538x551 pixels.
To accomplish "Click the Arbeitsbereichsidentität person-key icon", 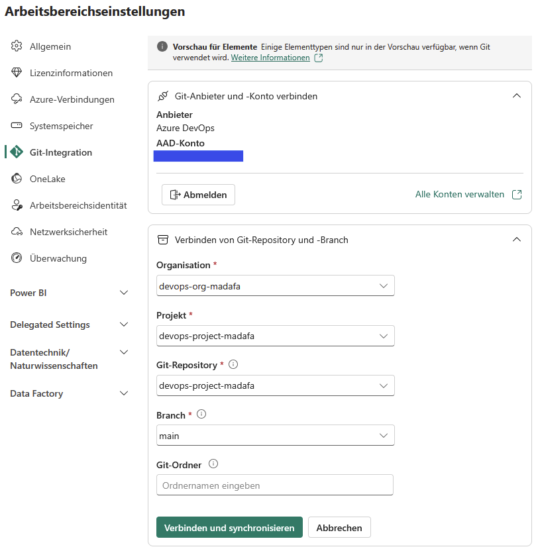I will click(x=17, y=205).
